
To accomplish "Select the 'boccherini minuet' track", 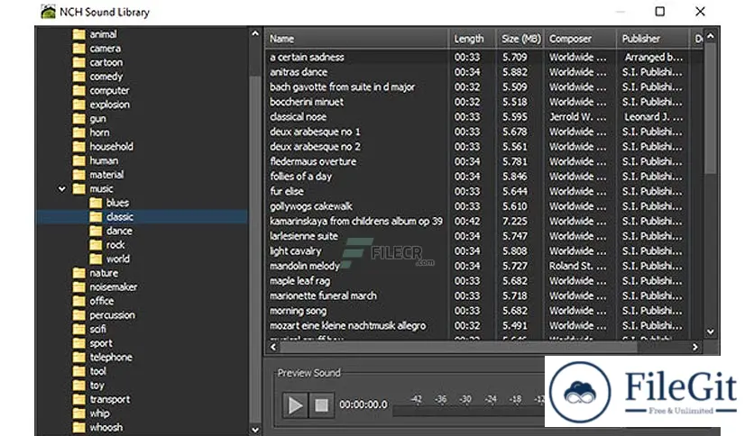I will coord(483,102).
